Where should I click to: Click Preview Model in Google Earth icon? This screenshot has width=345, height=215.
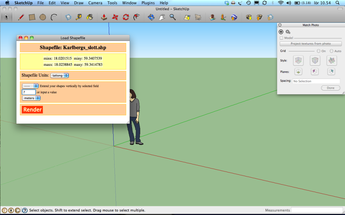point(234,17)
